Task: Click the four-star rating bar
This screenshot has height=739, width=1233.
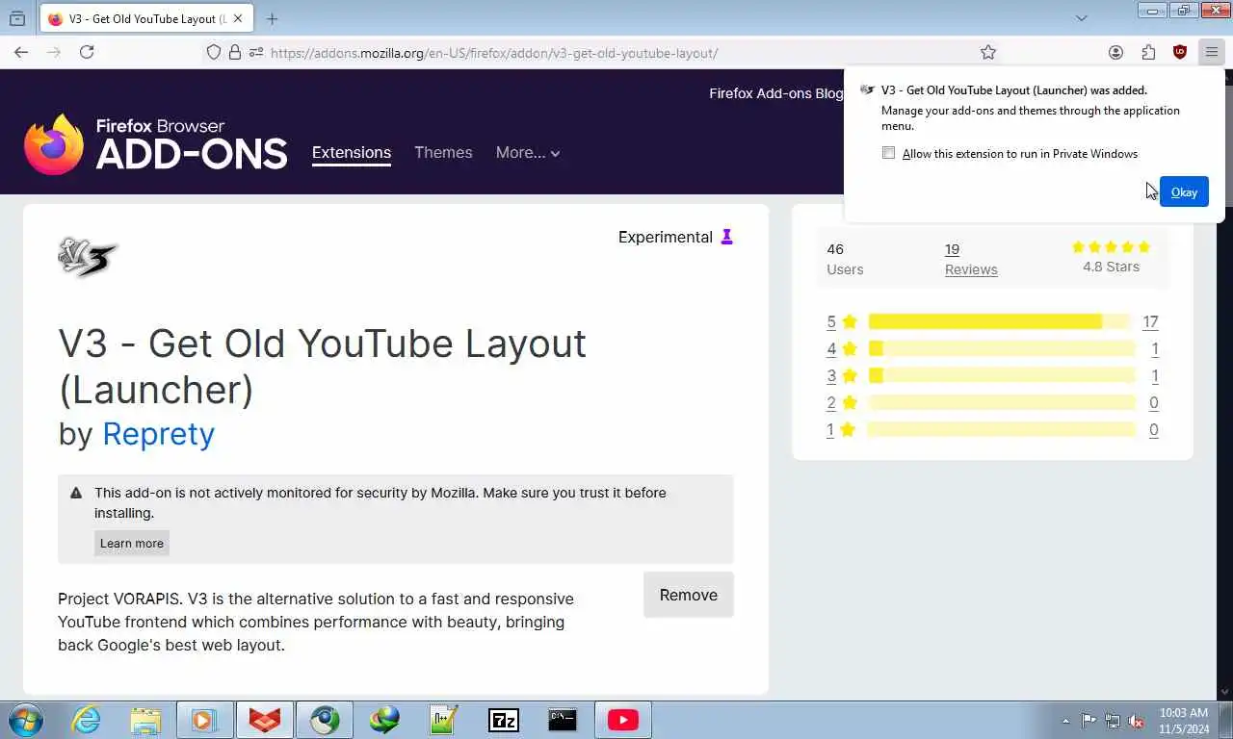Action: click(1002, 348)
